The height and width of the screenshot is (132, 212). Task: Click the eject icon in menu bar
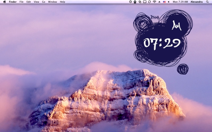coord(160,2)
